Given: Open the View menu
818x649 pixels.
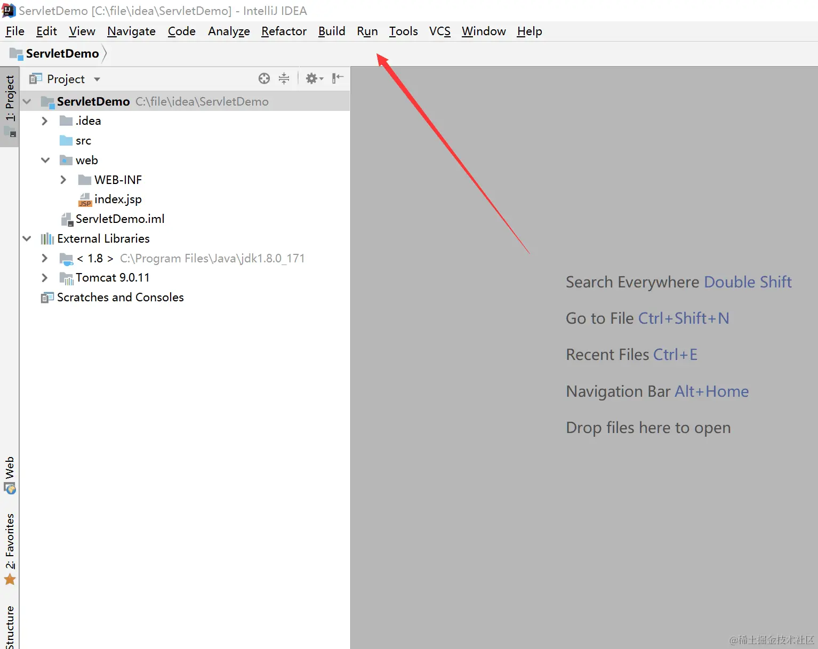Looking at the screenshot, I should tap(82, 31).
